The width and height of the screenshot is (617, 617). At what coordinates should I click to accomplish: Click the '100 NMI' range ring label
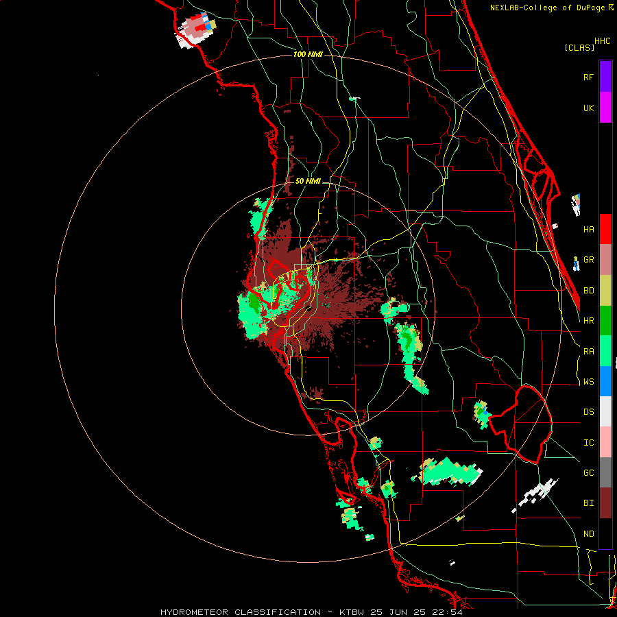(308, 54)
